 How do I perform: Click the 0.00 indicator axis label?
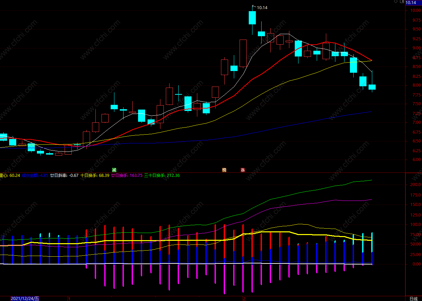tap(417, 264)
